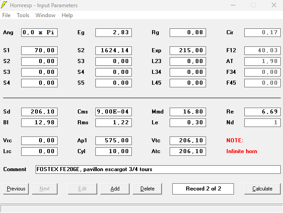Click the red Infinite horn text
Screen dimensions: 283x213
[242, 151]
